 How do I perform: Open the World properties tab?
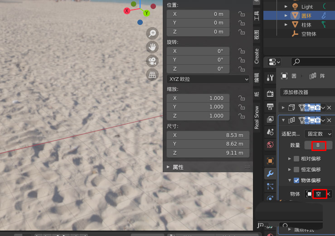pos(270,145)
